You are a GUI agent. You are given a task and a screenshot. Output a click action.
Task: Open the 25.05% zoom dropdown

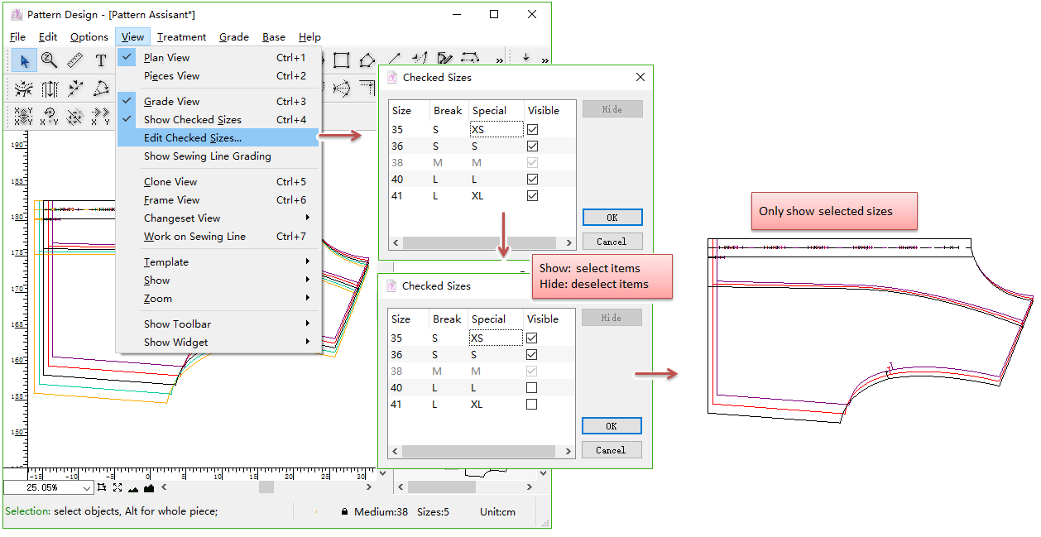pyautogui.click(x=87, y=488)
